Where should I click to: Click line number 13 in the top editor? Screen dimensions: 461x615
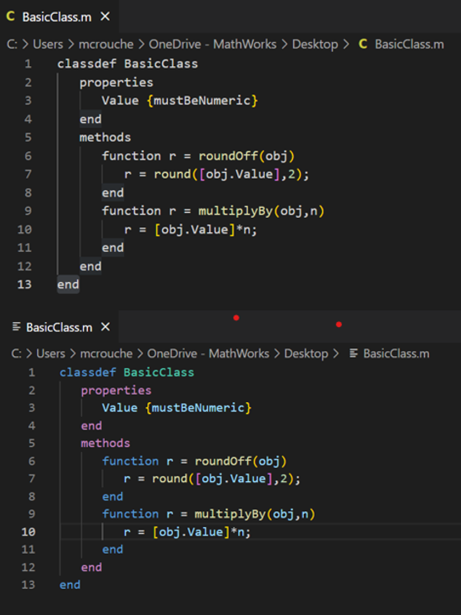(25, 284)
